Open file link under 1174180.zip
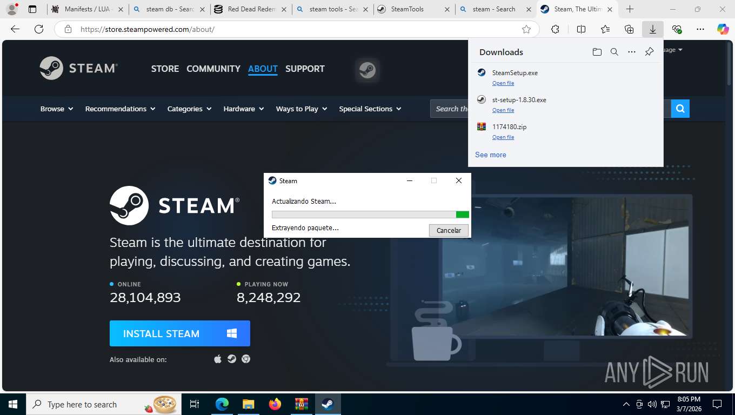735x415 pixels. [503, 137]
